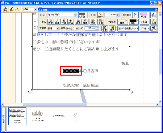This screenshot has height=133, width=163.
Task: Open the 中央 horizontal alignment dropdown
Action: (93, 22)
